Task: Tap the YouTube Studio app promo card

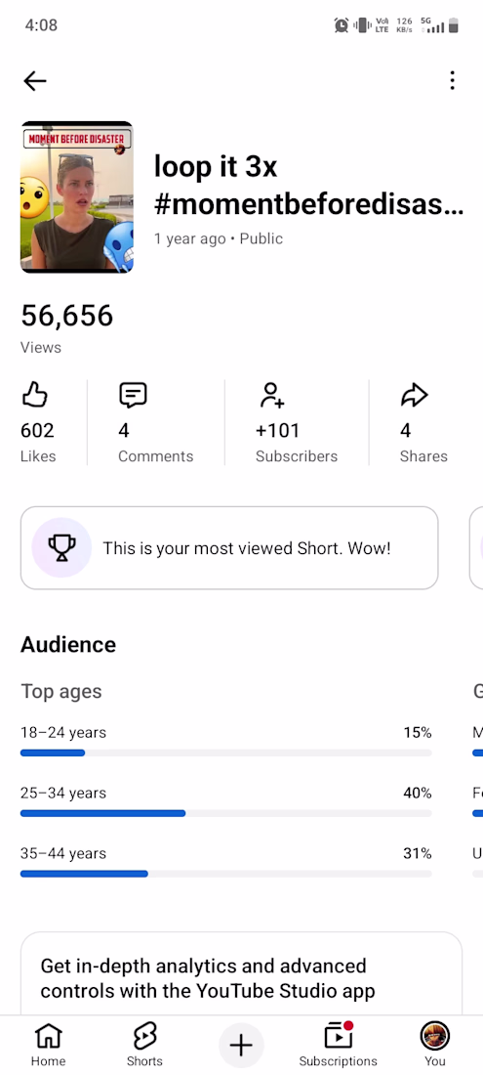Action: coord(242,973)
